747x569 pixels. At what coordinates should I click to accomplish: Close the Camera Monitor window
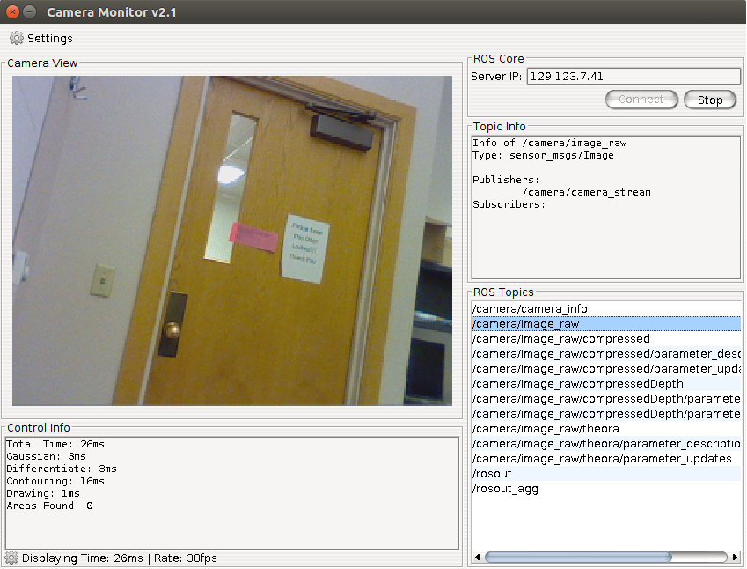13,11
